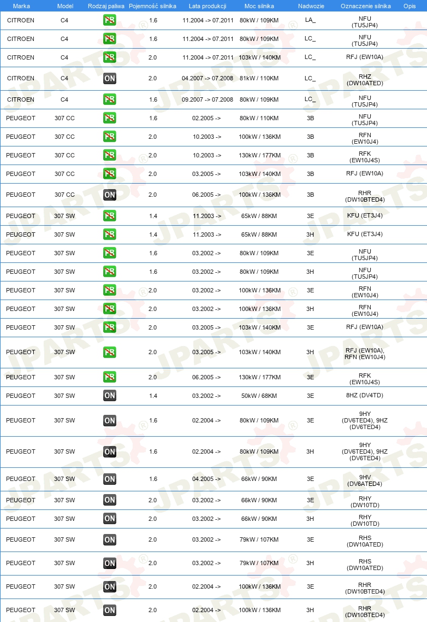Select the LA_ body code cell
This screenshot has width=427, height=622.
311,20
